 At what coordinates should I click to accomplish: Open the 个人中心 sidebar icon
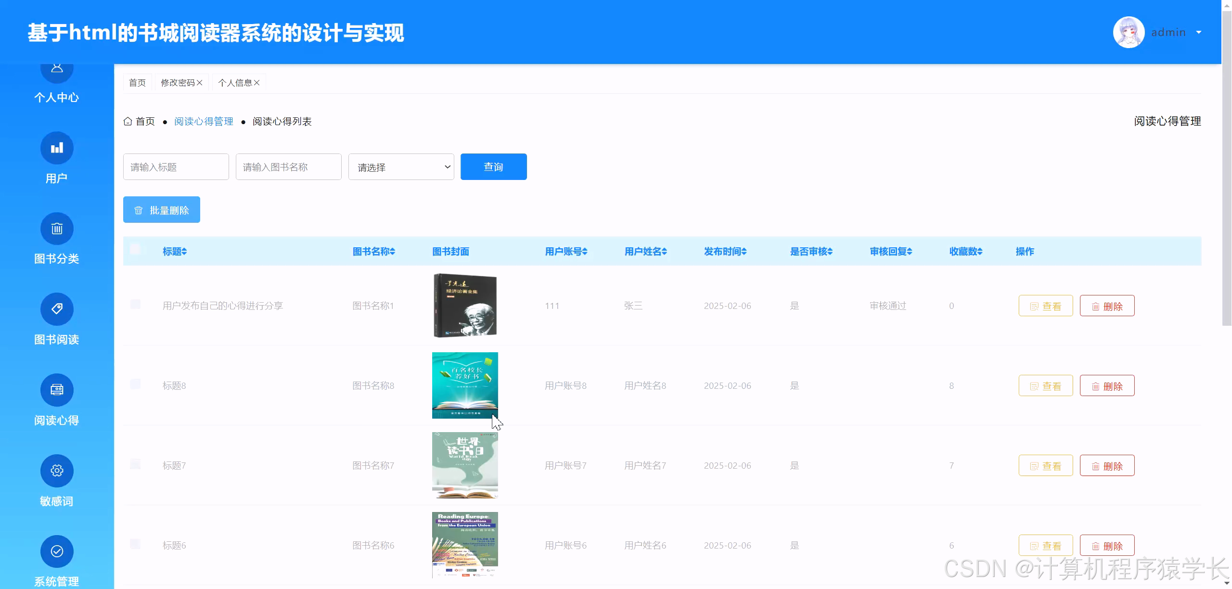click(x=57, y=71)
